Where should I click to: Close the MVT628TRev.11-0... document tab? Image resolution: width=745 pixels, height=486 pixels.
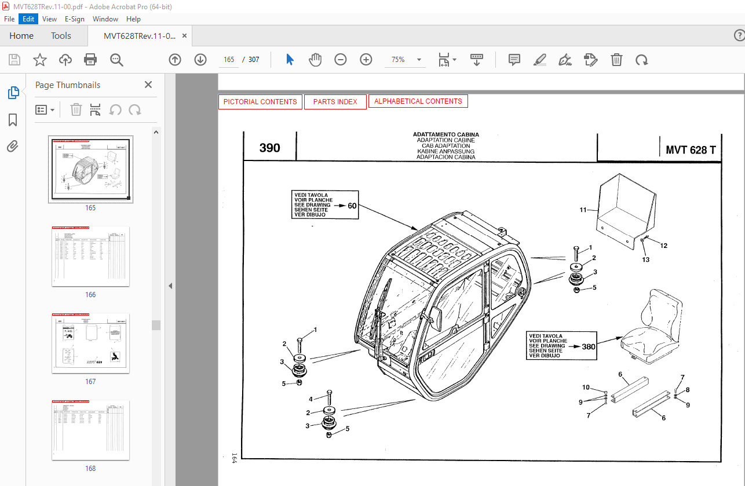pyautogui.click(x=184, y=36)
